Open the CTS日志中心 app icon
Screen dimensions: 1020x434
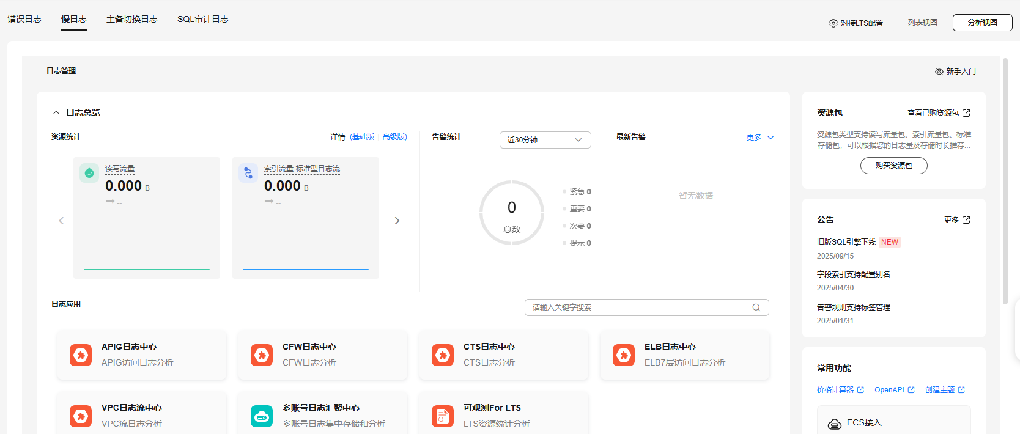tap(443, 355)
